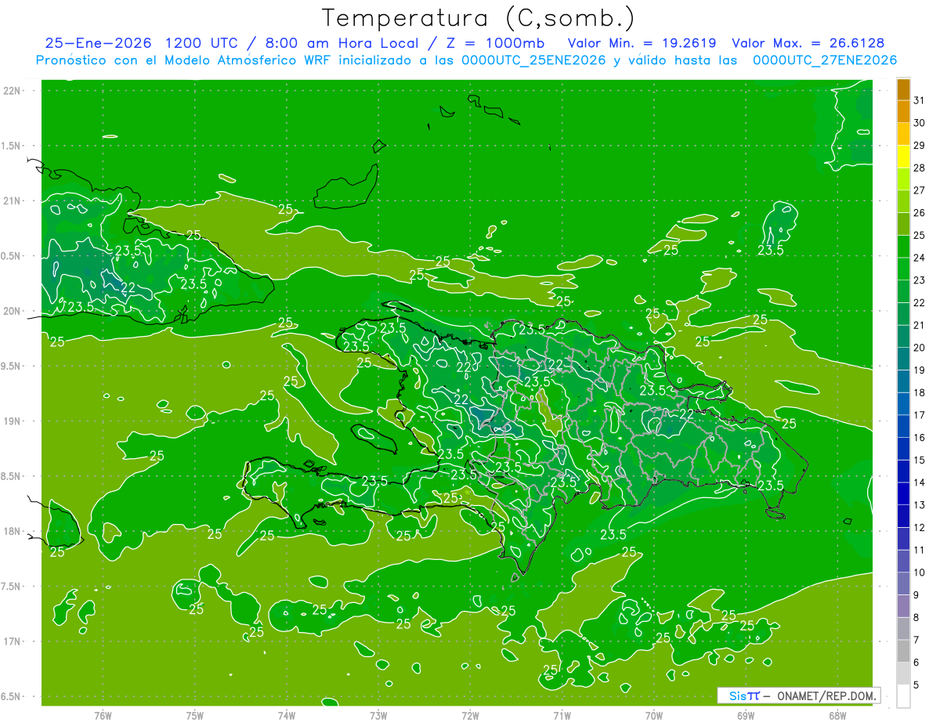Click the 76W longitude axis label
Image resolution: width=940 pixels, height=726 pixels.
pos(103,715)
